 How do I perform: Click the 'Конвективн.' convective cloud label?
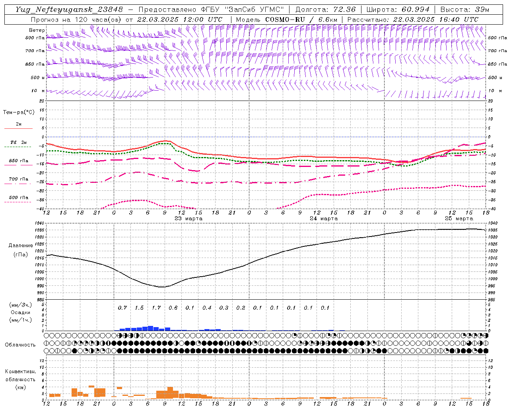(x=20, y=372)
